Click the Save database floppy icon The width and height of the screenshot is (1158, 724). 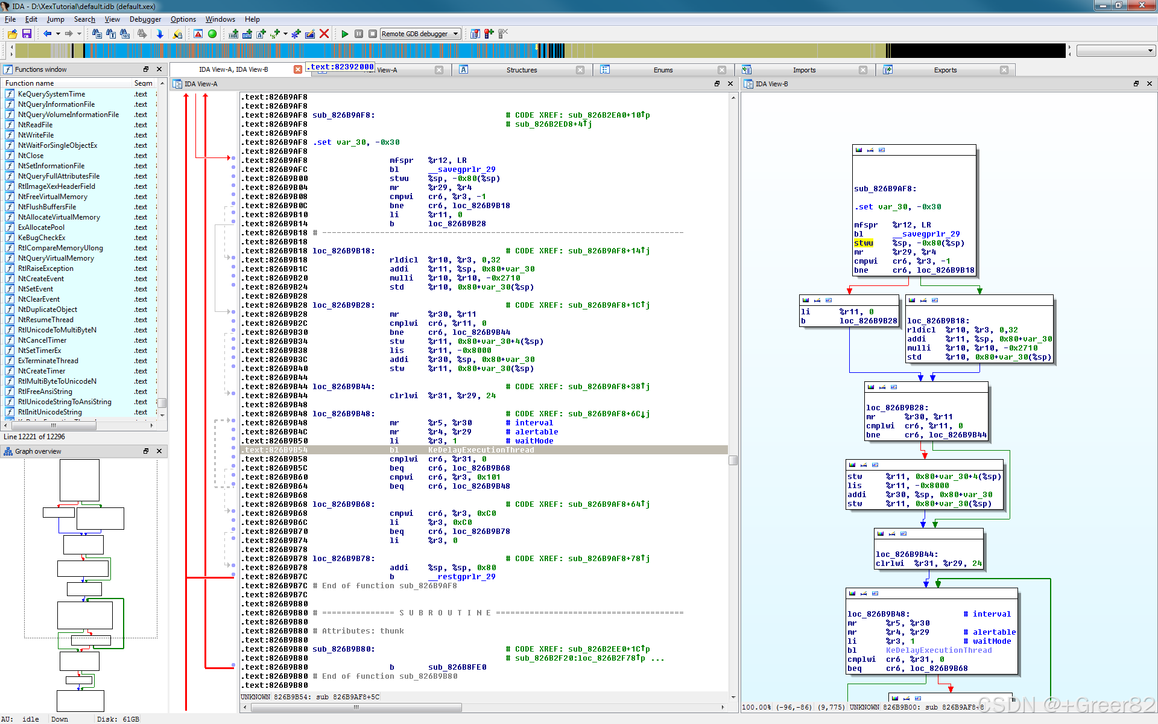click(27, 34)
